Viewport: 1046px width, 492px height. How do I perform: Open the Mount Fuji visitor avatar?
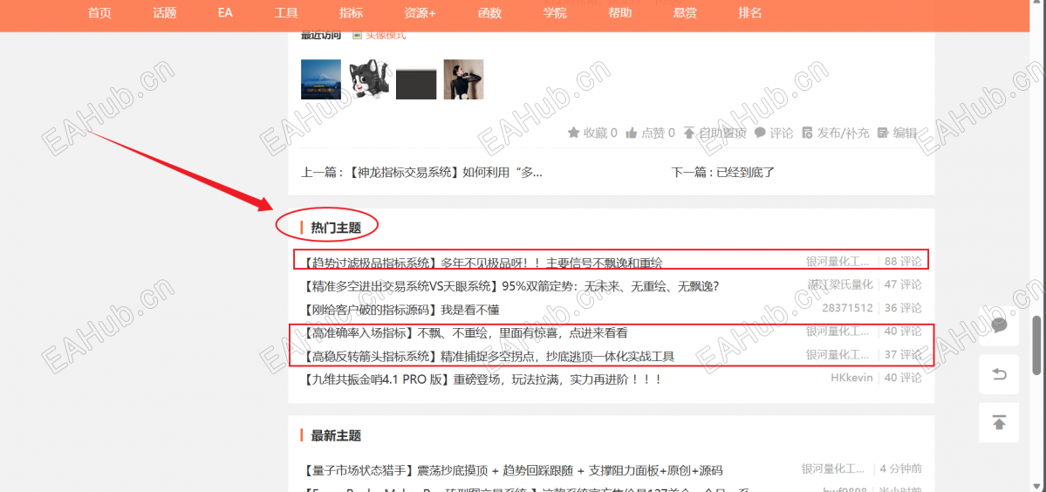321,79
